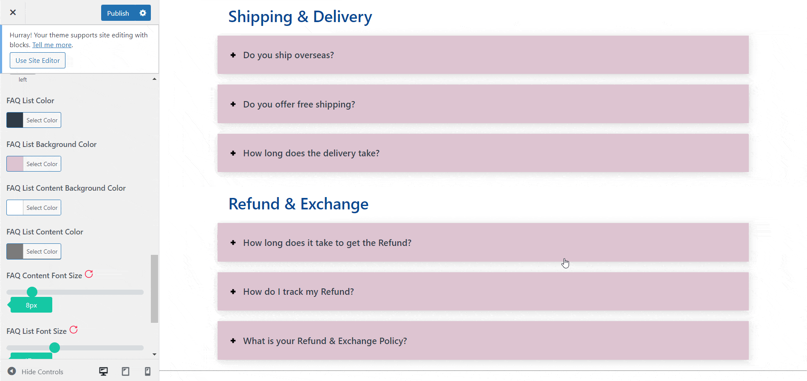Screen dimensions: 807x381
Task: Click the FAQ List Content Color swatch
Action: [14, 251]
